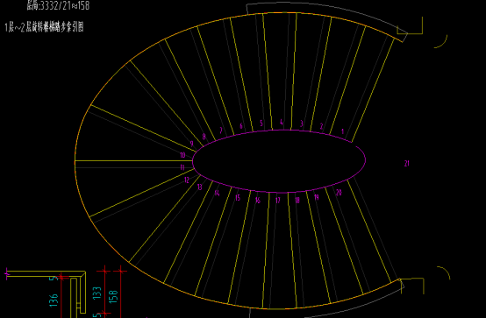Image resolution: width=486 pixels, height=318 pixels.
Task: Click the magenta step number 9 label
Action: point(192,144)
